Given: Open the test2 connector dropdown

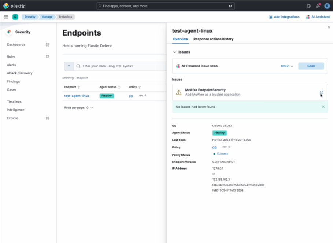Looking at the screenshot, I should [287, 66].
